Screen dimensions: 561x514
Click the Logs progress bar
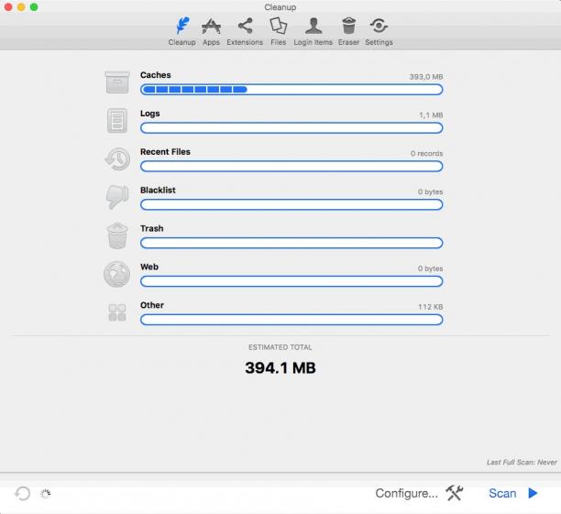[x=291, y=127]
